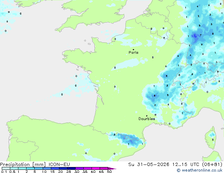This screenshot has height=173, width=224.
Task: Click the legend value '45'
Action: click(101, 172)
